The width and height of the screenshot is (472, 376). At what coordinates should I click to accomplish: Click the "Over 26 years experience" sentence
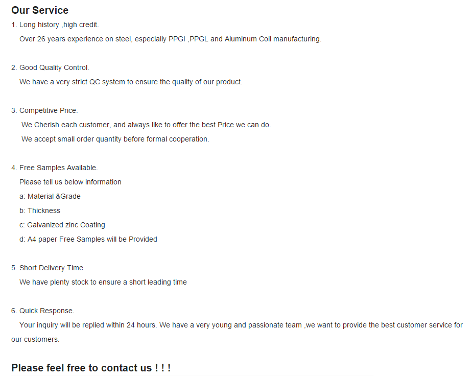171,39
